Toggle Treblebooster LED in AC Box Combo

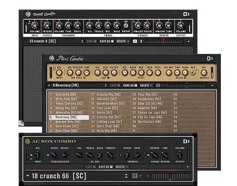point(48,155)
